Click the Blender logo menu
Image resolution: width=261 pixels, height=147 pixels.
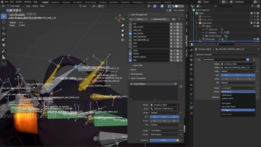[x=2, y=2]
